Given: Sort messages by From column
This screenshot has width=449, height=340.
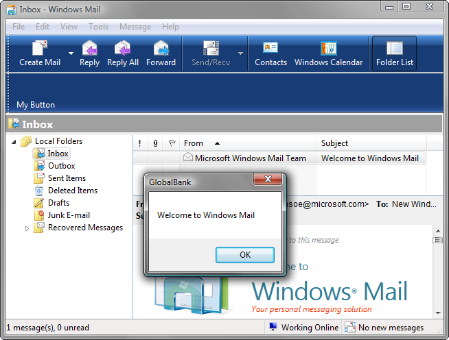Looking at the screenshot, I should pos(248,143).
